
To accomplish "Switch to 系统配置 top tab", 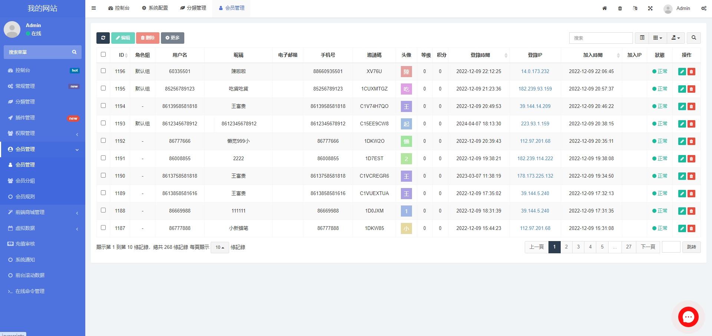I will coord(155,8).
